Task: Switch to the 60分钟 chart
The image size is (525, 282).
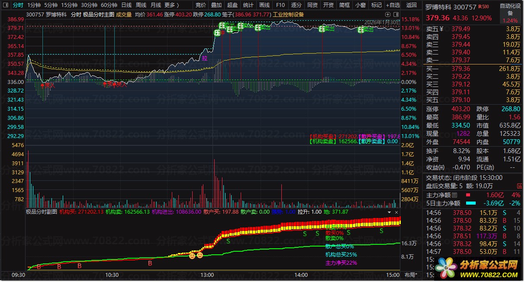Action: 109,5
